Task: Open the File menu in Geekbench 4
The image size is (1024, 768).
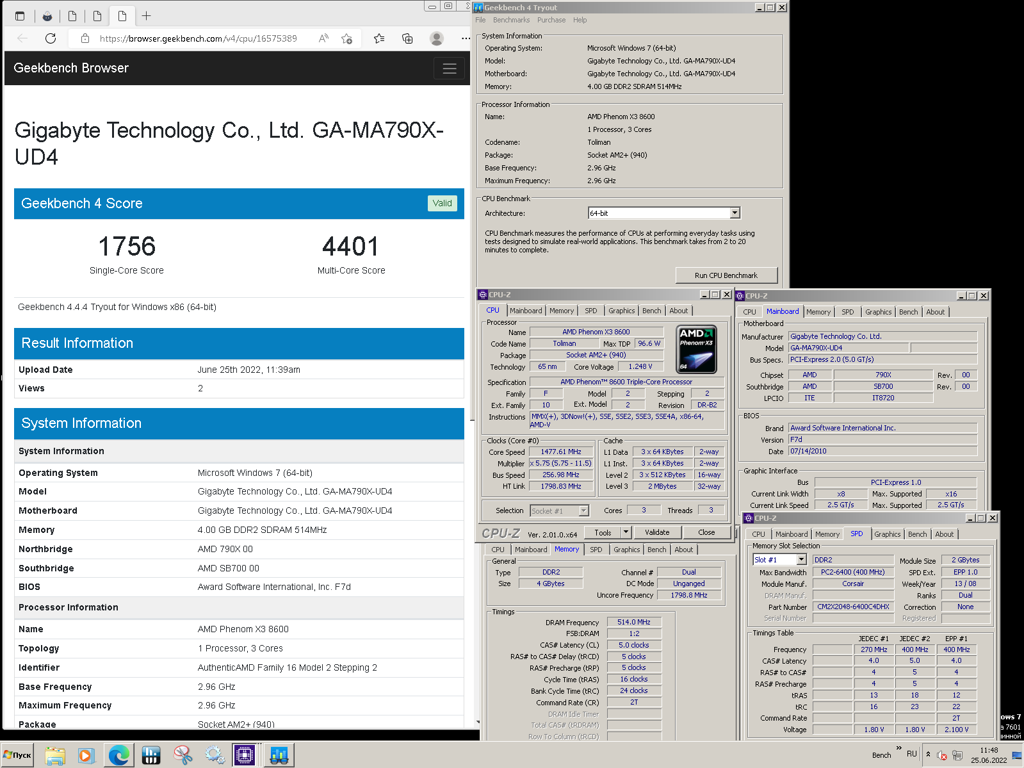Action: pyautogui.click(x=480, y=20)
